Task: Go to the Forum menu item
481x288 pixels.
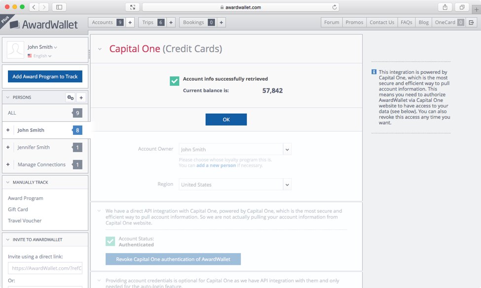Action: pyautogui.click(x=332, y=22)
